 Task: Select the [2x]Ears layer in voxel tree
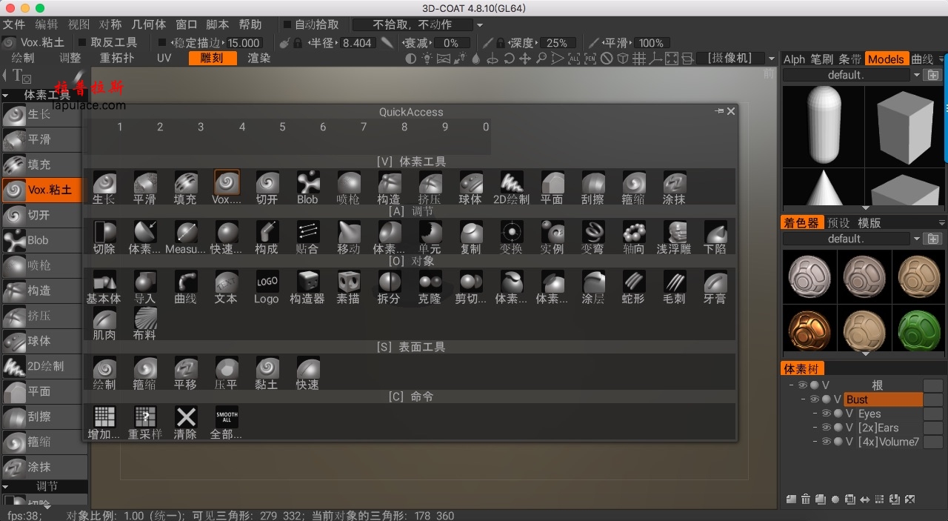coord(878,428)
